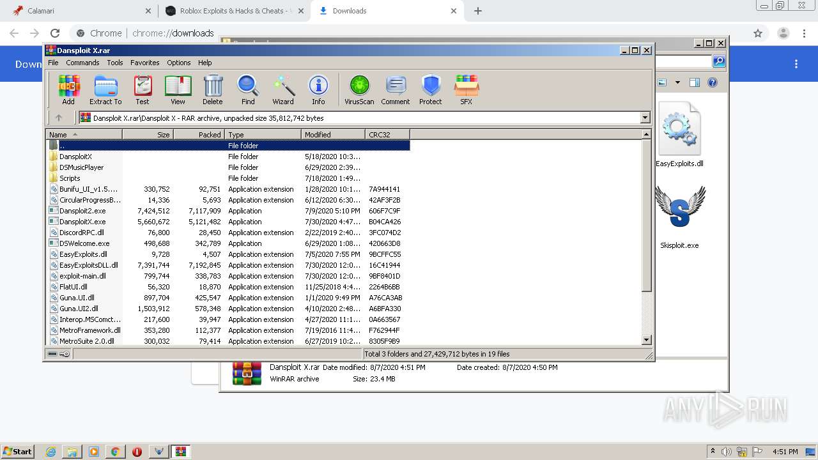Open the Windows Start menu

(18, 452)
